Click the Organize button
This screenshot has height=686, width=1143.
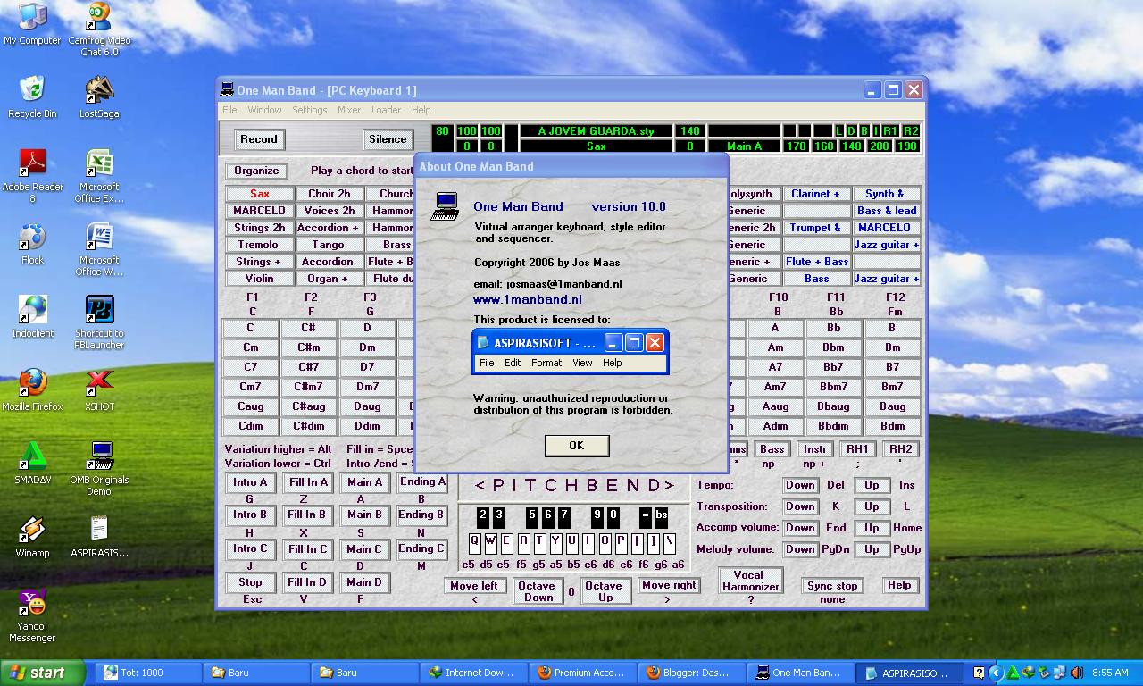point(256,171)
